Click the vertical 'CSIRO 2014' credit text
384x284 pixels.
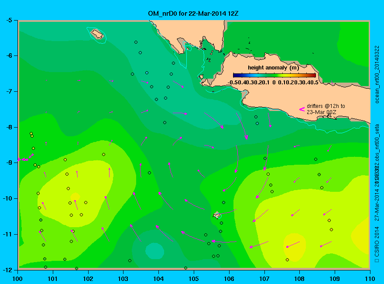pyautogui.click(x=377, y=242)
